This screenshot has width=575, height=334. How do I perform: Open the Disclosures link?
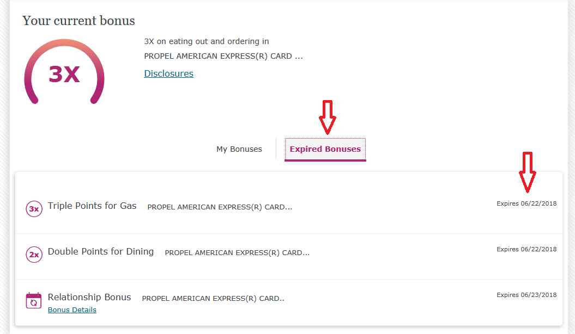(x=168, y=73)
